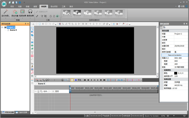Collapse the Project 1 tree node
Screen dimensions: 189x118
tap(2, 27)
